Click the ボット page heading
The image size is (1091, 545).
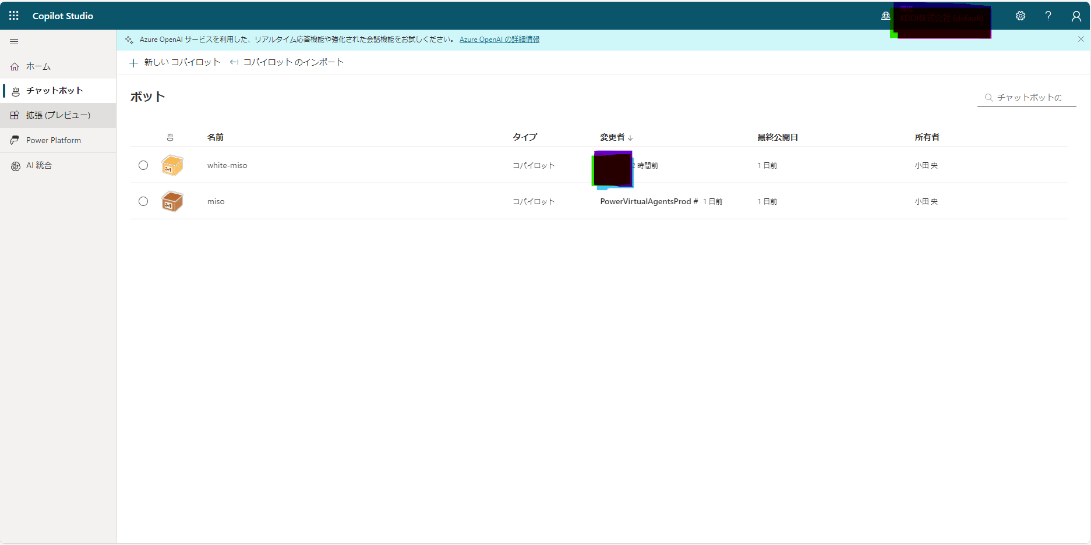click(x=148, y=97)
